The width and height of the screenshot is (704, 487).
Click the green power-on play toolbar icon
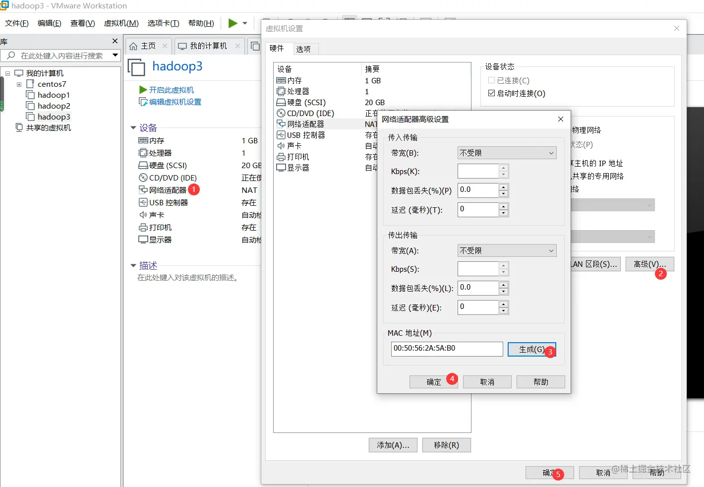[233, 23]
